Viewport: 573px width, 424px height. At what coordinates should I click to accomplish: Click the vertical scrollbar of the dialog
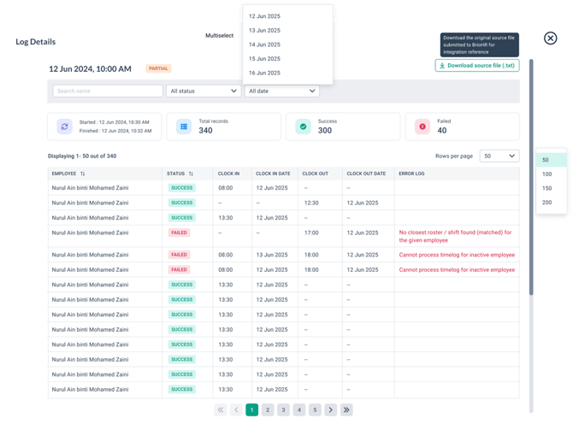tap(530, 171)
